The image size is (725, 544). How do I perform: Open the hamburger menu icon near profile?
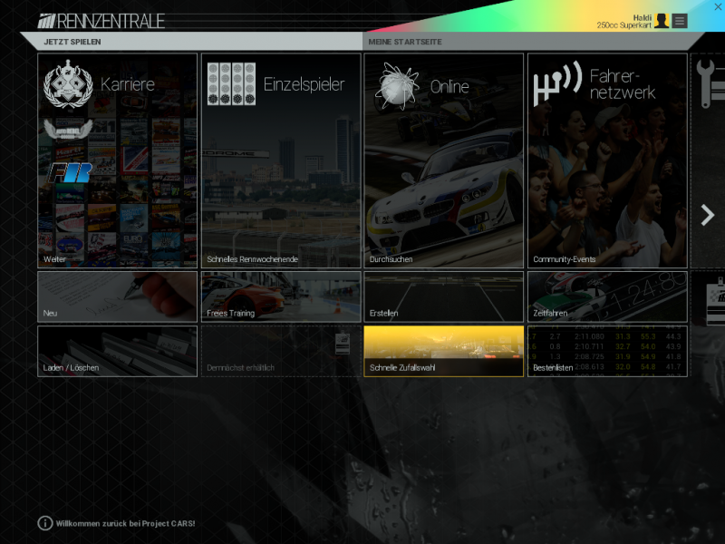coord(679,21)
